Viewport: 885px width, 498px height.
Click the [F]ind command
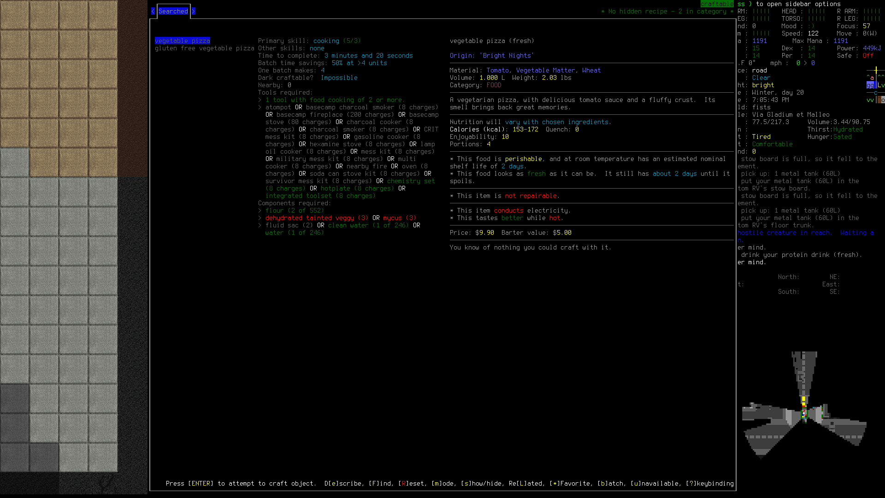point(380,483)
